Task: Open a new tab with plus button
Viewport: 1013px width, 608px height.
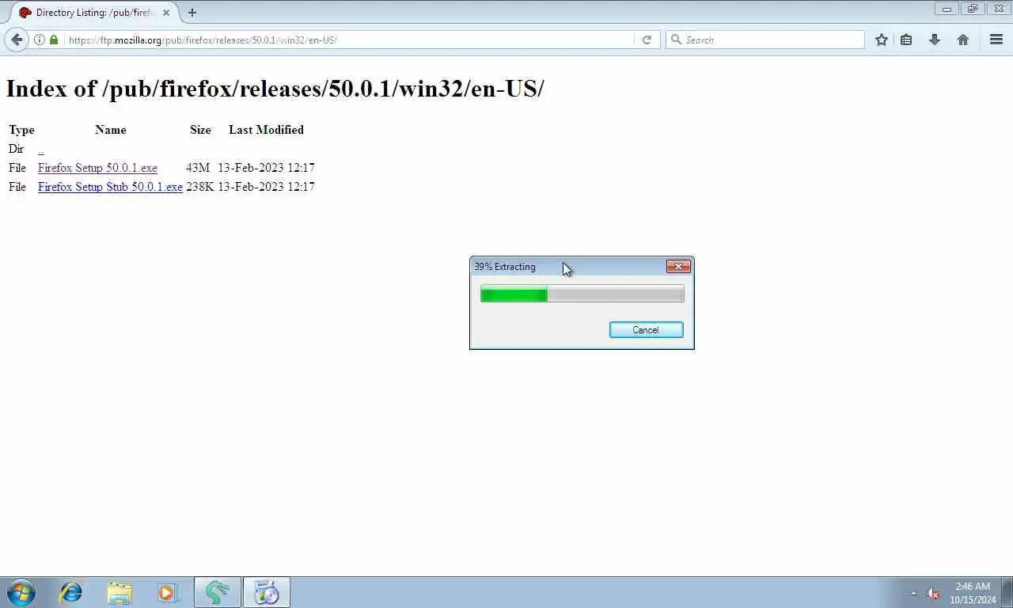Action: click(192, 13)
